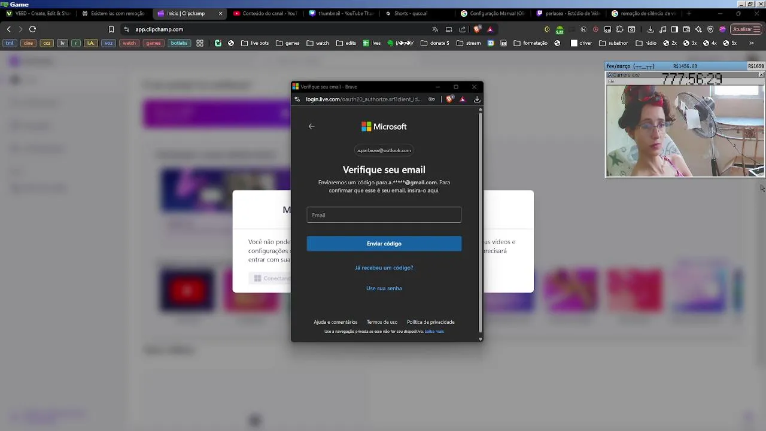Open 'Ajuda e comentários' link
This screenshot has height=431, width=766.
[336, 322]
